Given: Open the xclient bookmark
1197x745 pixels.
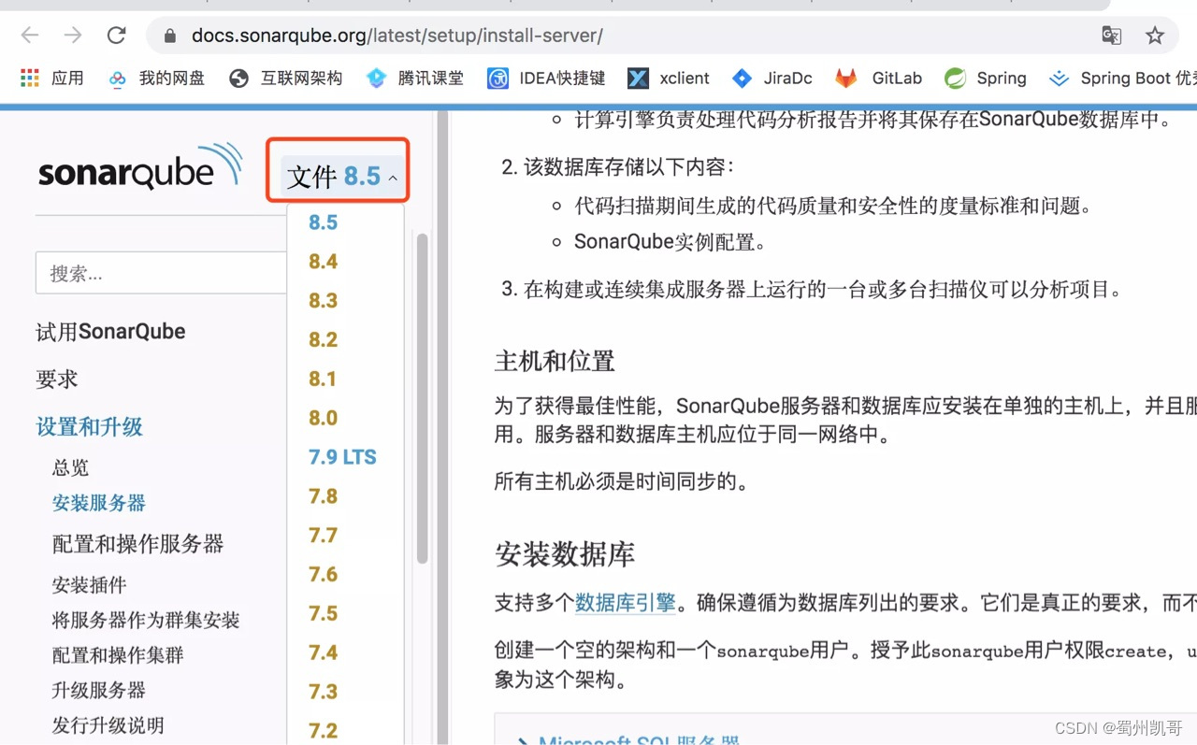Looking at the screenshot, I should (x=669, y=79).
